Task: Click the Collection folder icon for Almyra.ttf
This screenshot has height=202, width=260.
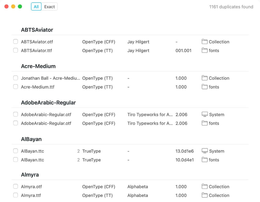Action: click(x=204, y=195)
